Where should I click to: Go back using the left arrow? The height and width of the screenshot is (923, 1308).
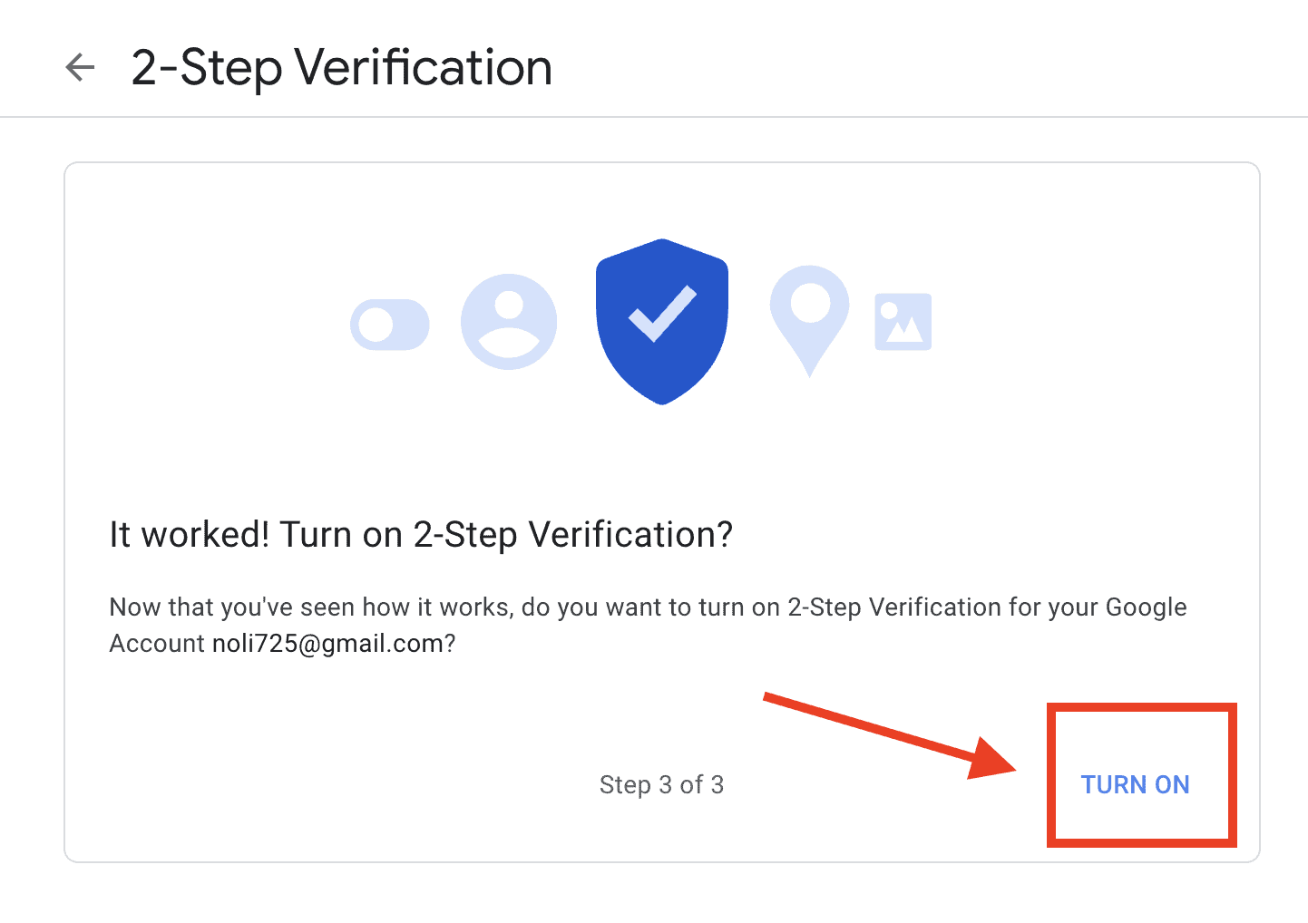pyautogui.click(x=81, y=67)
